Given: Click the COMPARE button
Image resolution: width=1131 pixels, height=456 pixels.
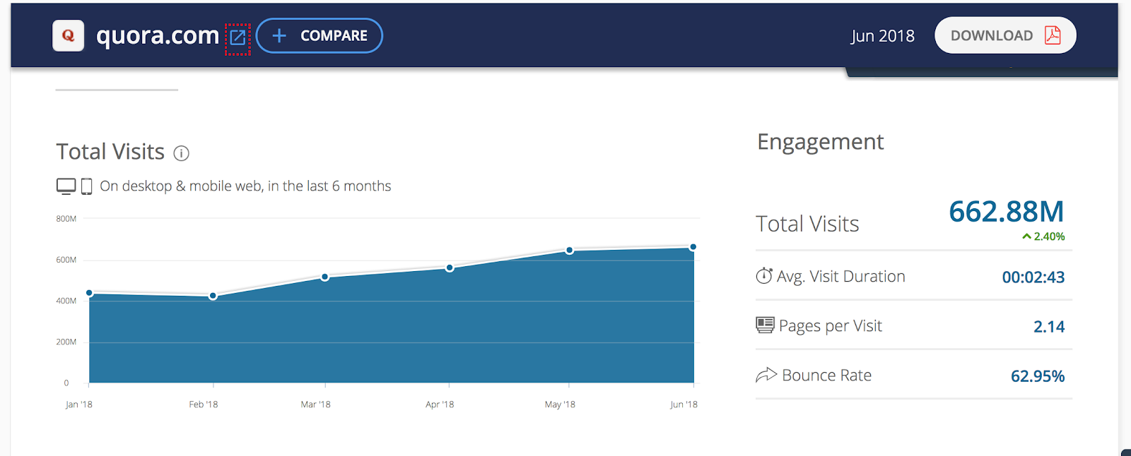Looking at the screenshot, I should tap(320, 35).
